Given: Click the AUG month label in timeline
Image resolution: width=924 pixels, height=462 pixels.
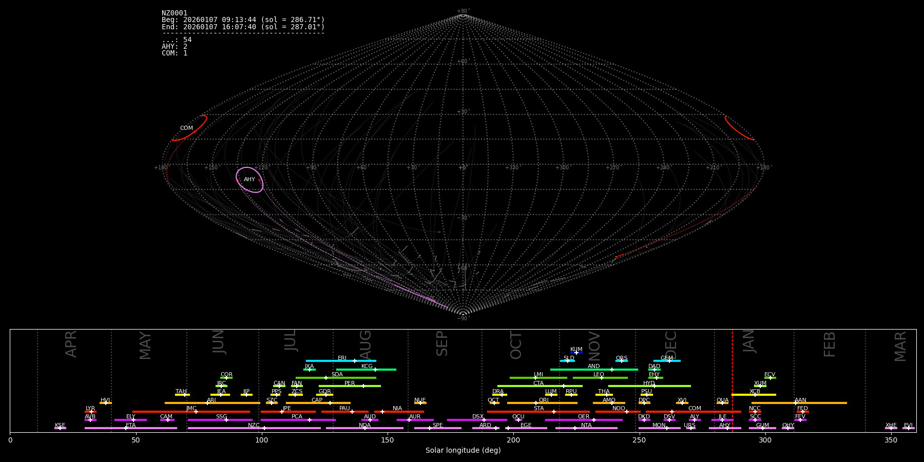Looking at the screenshot, I should pyautogui.click(x=365, y=344).
